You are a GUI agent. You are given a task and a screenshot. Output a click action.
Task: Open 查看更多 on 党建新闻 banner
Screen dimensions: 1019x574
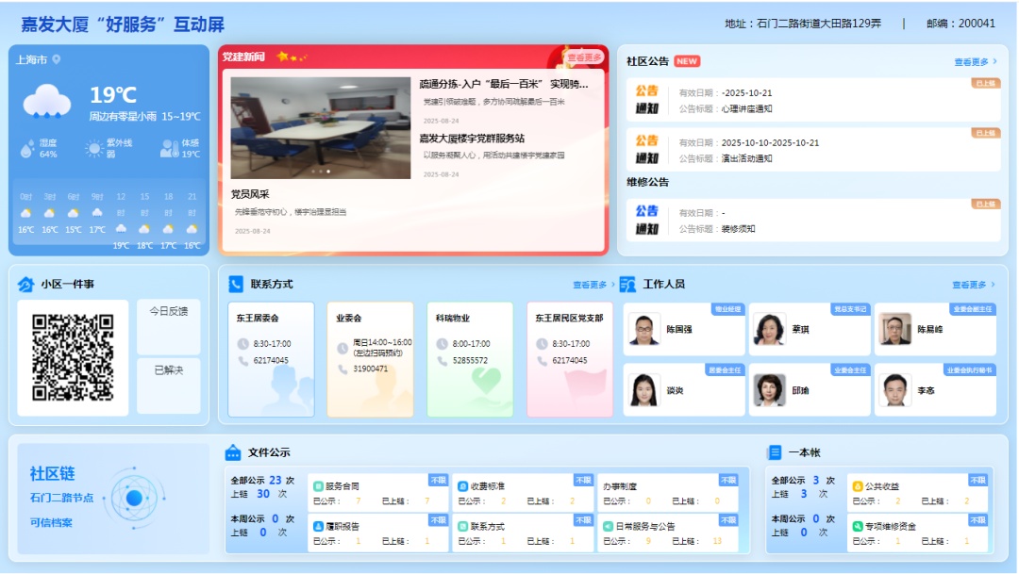(584, 57)
